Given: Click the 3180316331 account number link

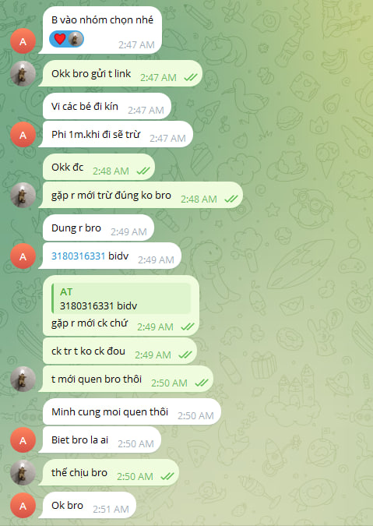Looking at the screenshot, I should tap(78, 256).
